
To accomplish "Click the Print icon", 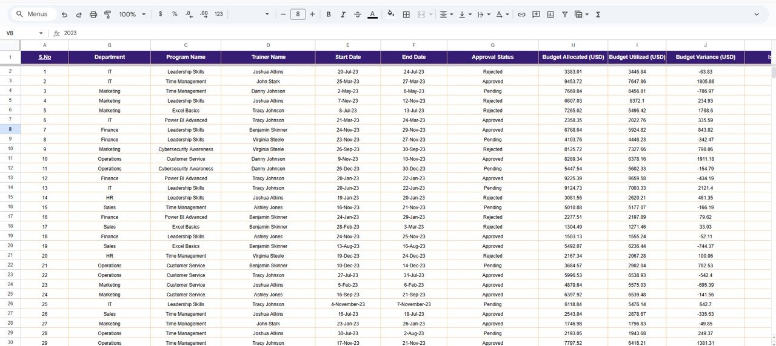I will [93, 15].
